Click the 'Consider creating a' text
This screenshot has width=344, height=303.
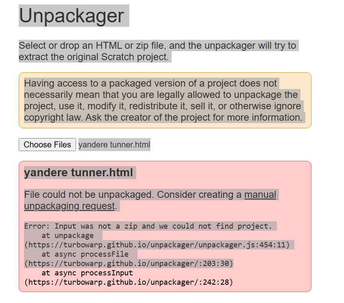coord(199,195)
